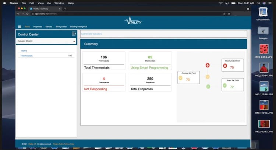This screenshot has width=276, height=150.
Task: Click green check icon in Smart Set Point box
Action: [x=224, y=85]
